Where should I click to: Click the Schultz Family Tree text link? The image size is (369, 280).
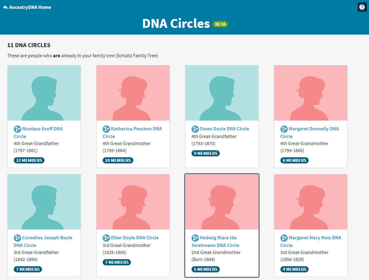tap(137, 56)
